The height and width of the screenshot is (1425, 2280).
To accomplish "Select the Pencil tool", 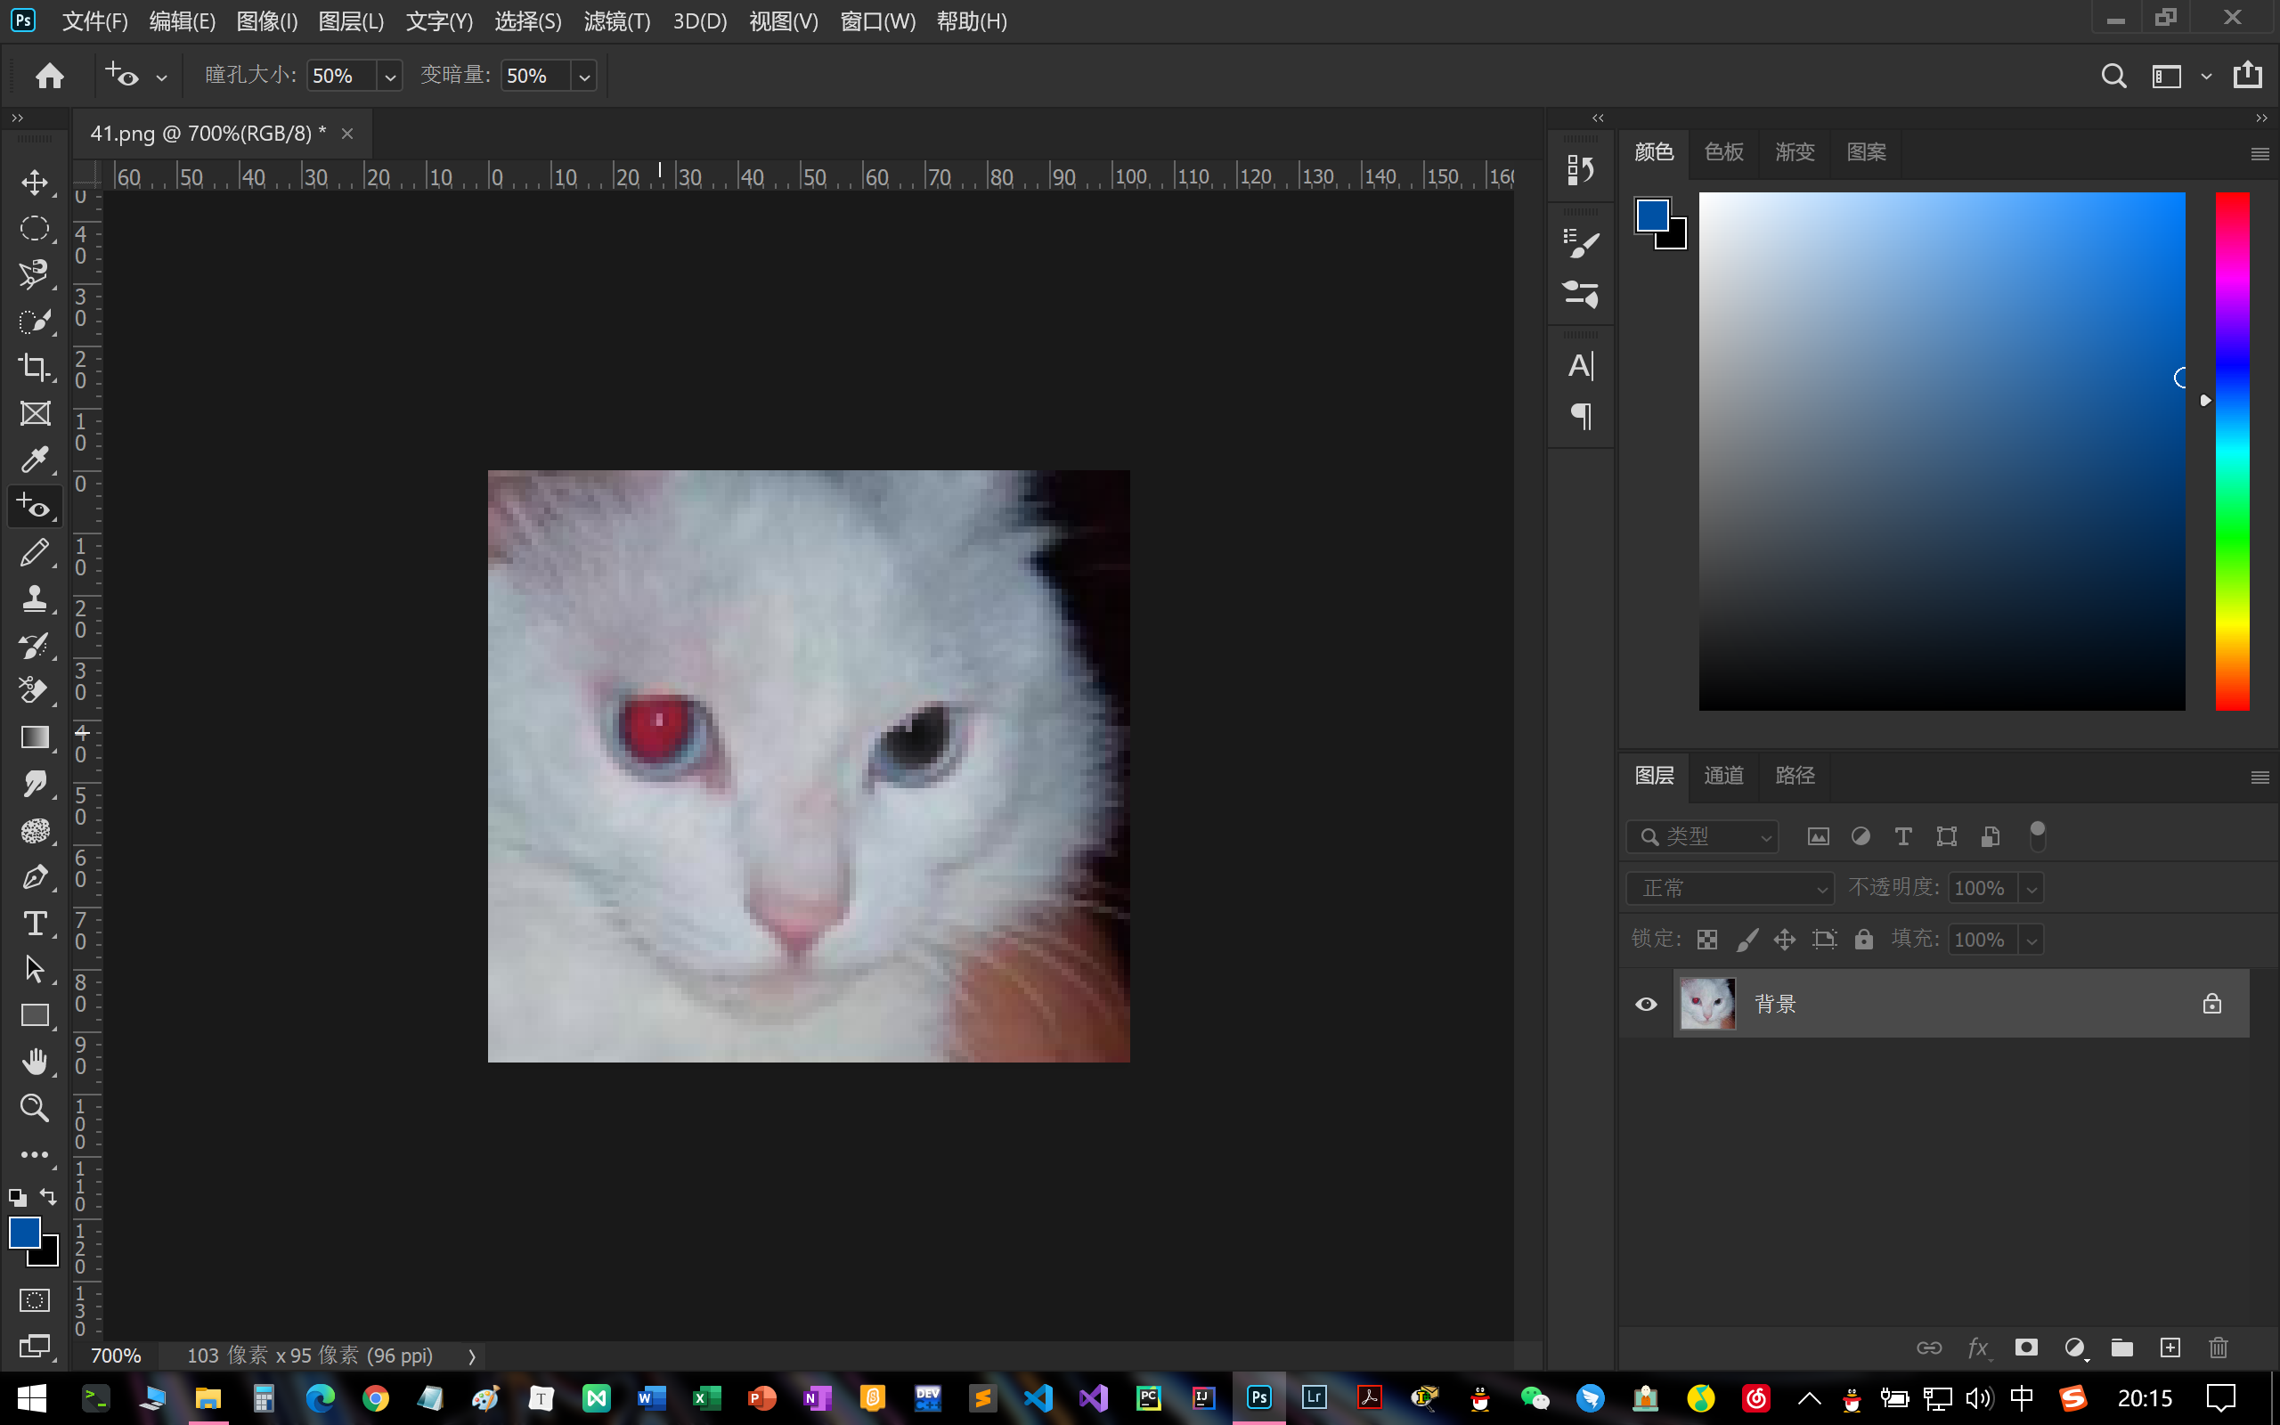I will [x=35, y=552].
